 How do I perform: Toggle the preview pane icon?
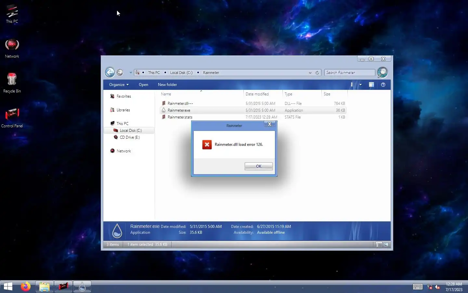click(371, 85)
